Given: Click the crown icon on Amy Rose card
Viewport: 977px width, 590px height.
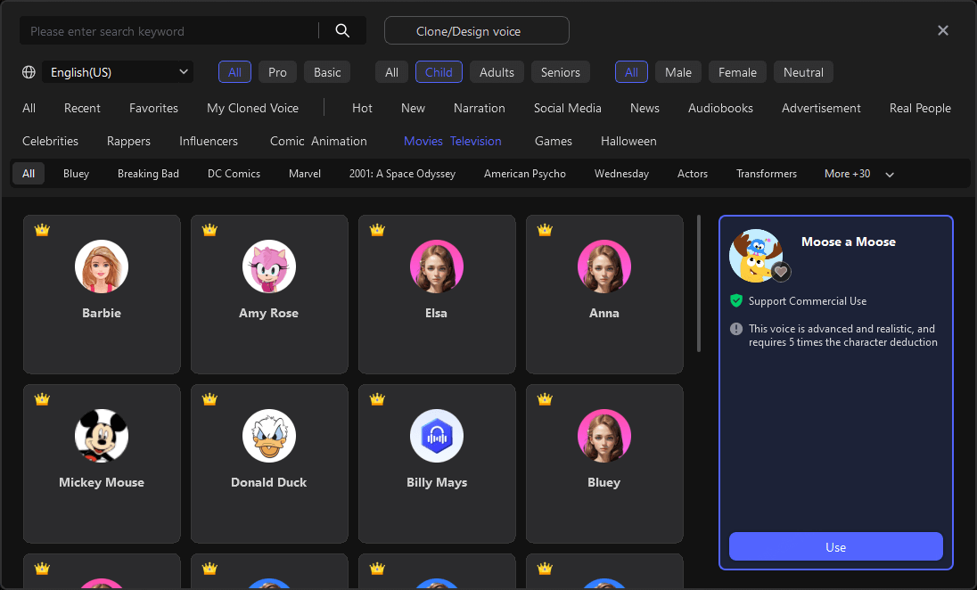Looking at the screenshot, I should 209,230.
